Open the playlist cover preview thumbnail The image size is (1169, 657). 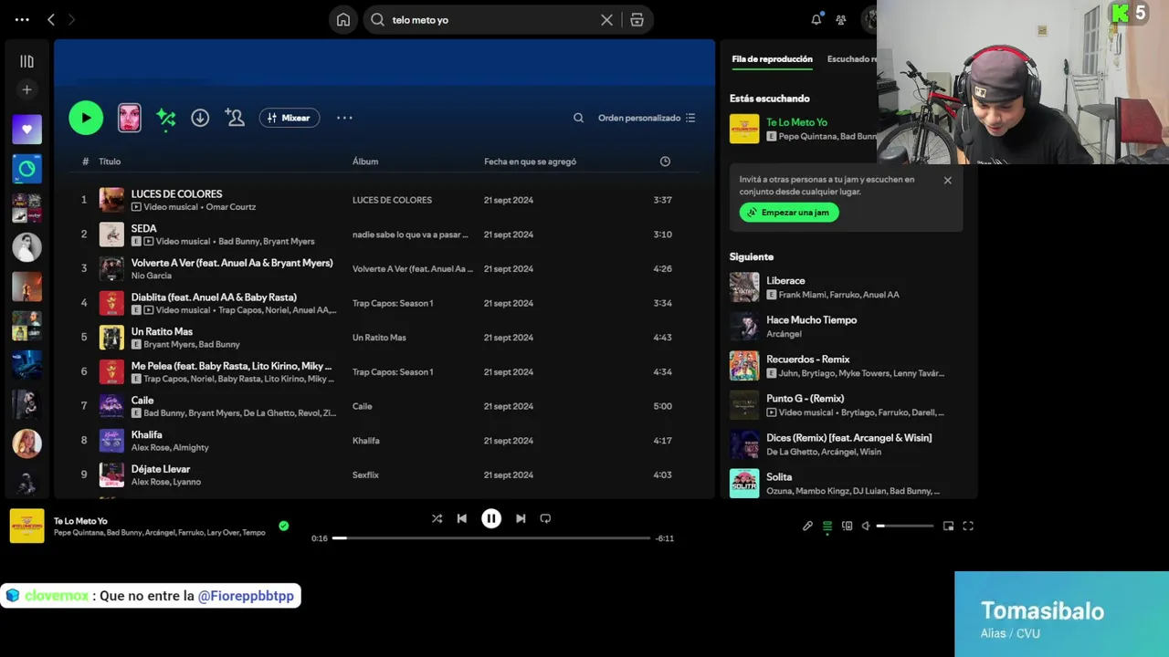click(130, 118)
